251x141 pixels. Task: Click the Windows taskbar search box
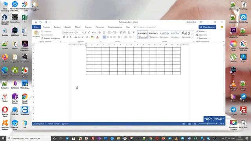29,138
